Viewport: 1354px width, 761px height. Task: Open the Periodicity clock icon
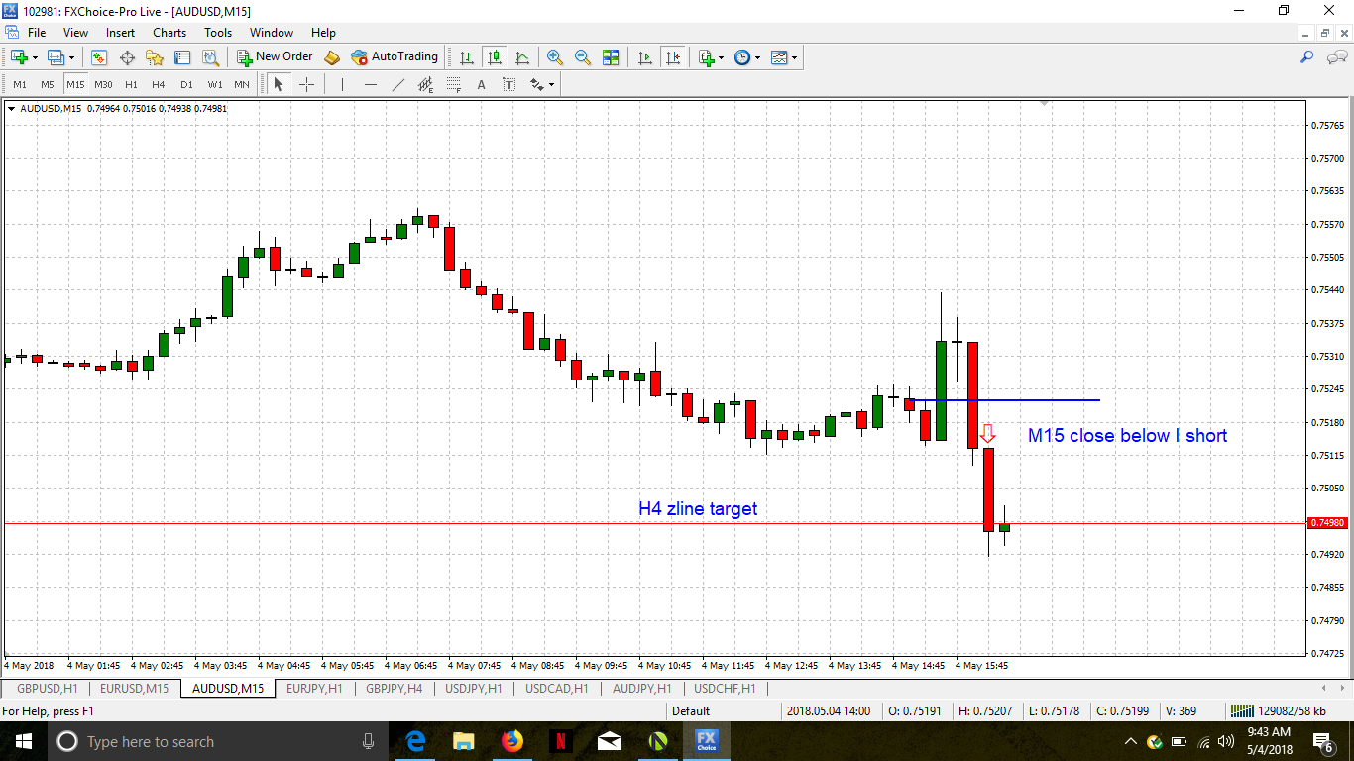(x=742, y=57)
